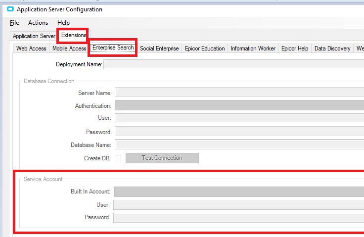Viewport: 364px width, 237px height.
Task: Click the database connection Password field
Action: point(239,132)
